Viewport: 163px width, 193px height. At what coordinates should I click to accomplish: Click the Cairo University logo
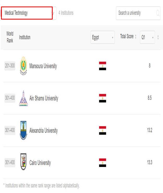(23, 162)
